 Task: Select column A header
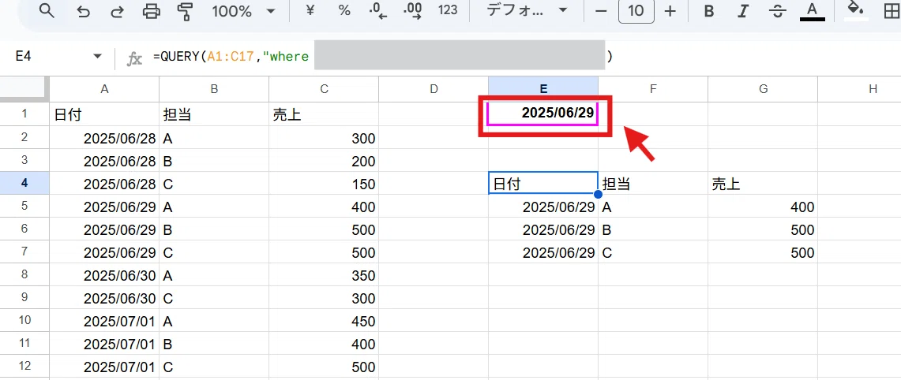[x=104, y=89]
